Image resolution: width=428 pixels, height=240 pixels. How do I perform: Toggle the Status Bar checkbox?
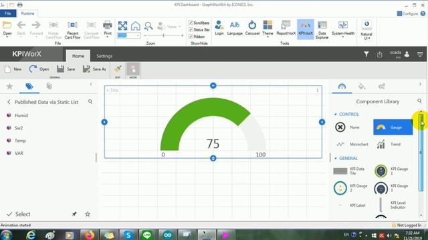pyautogui.click(x=191, y=29)
